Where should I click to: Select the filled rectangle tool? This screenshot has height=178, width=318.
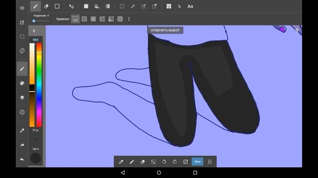[86, 6]
